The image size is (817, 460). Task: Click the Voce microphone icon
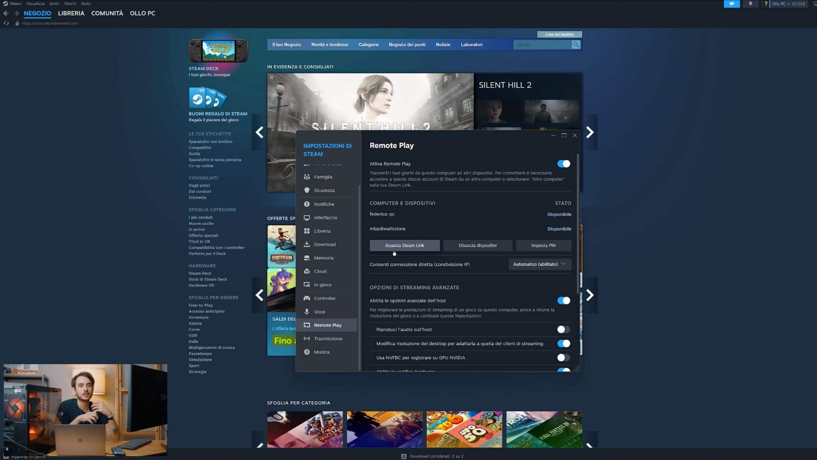point(306,312)
